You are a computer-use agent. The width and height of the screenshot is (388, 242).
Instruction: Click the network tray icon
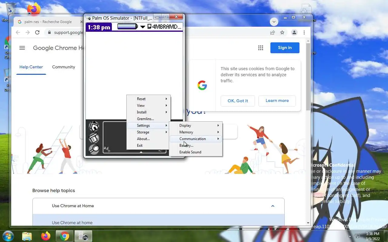[x=357, y=236]
